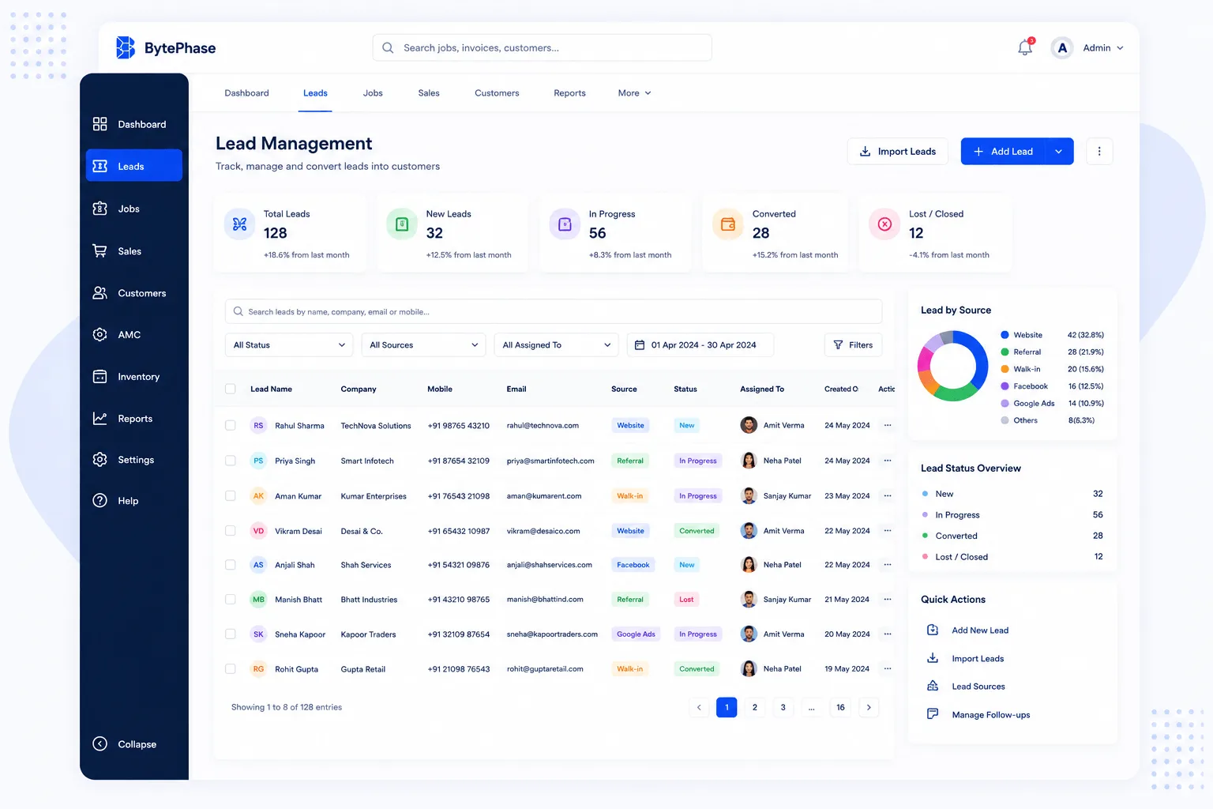Expand the Add Lead dropdown arrow
Viewport: 1213px width, 809px height.
1059,151
